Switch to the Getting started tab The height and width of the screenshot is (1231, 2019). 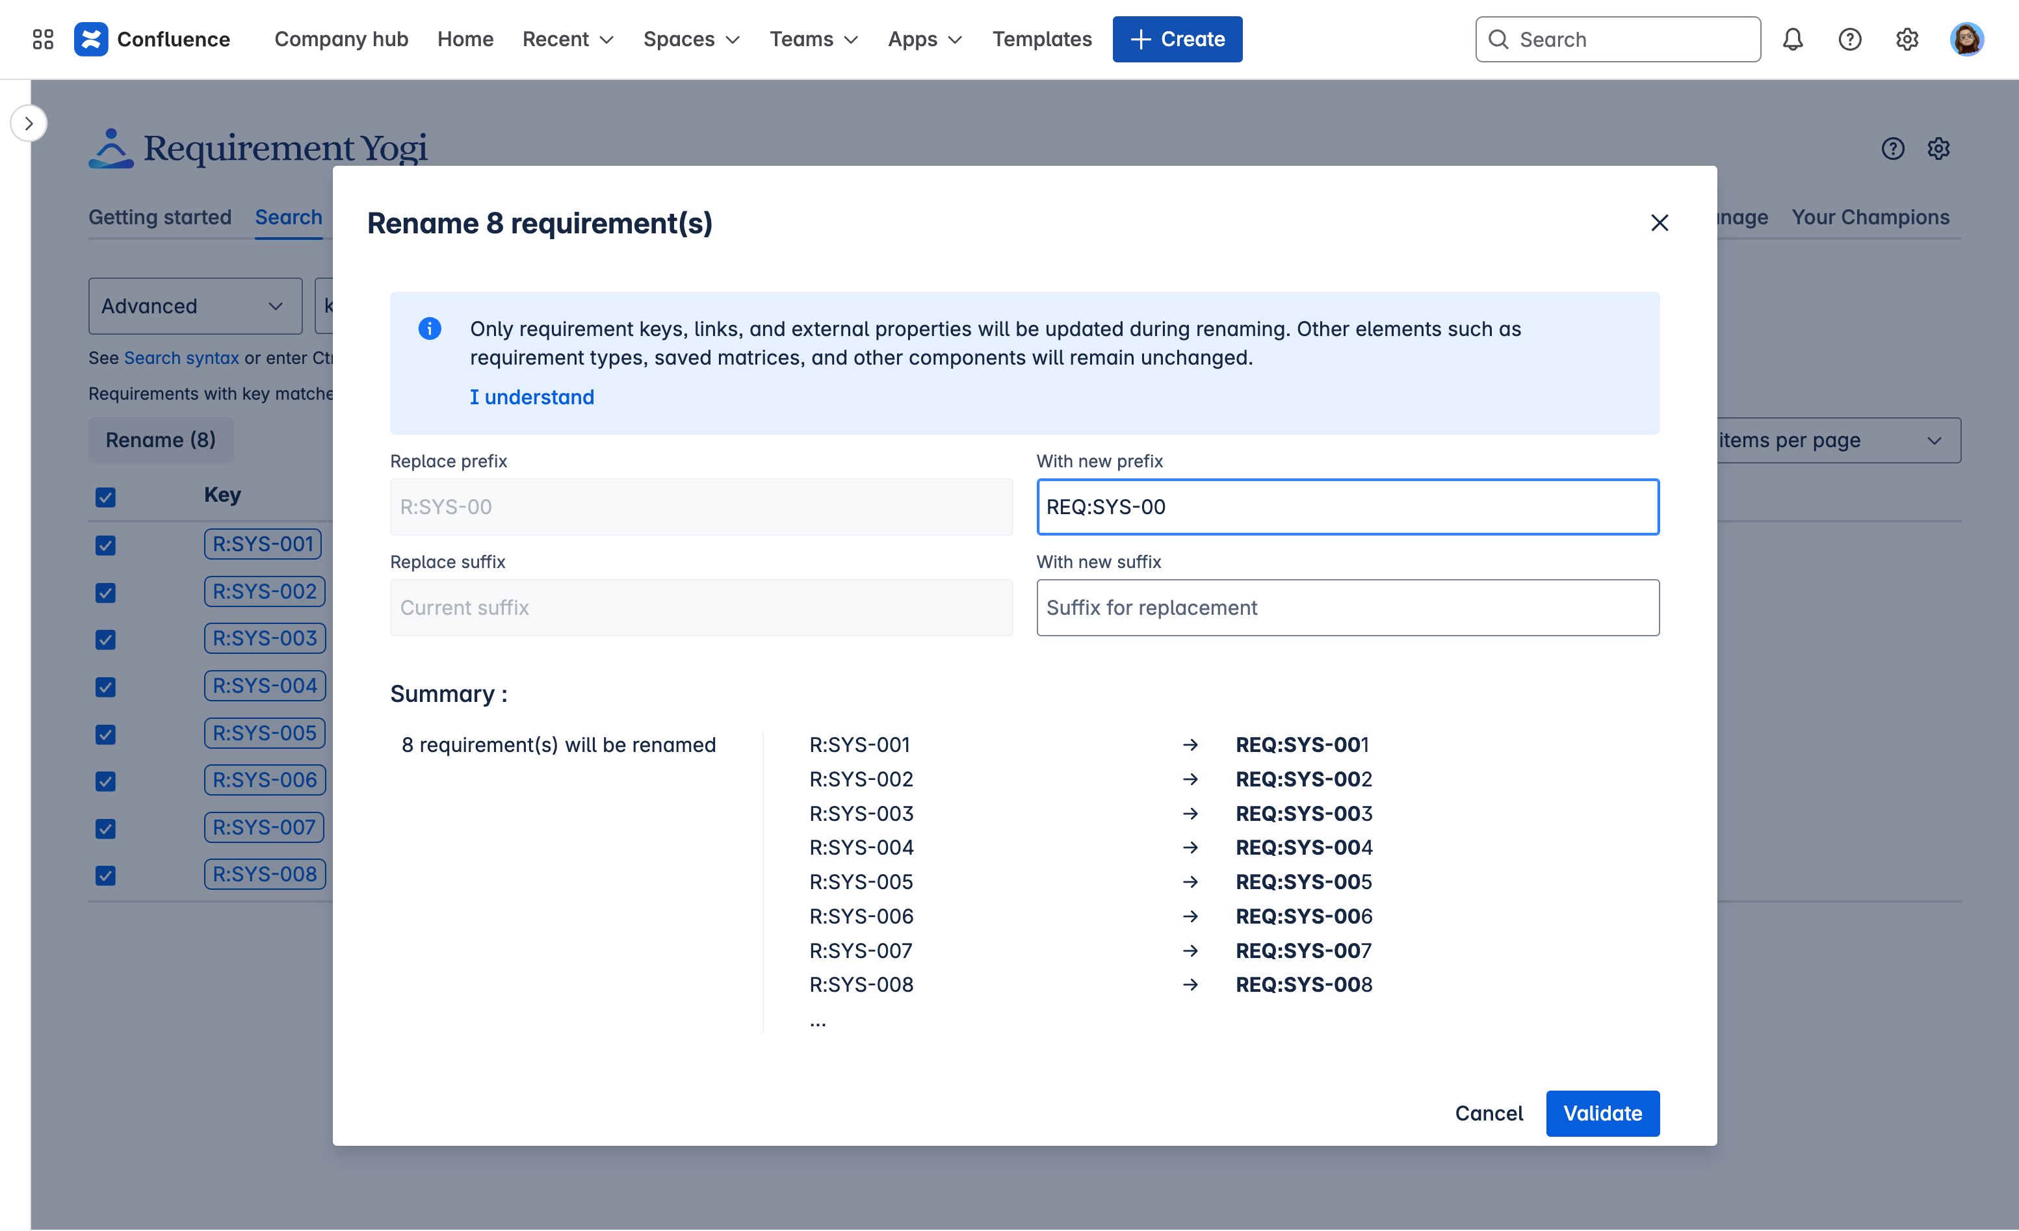(x=160, y=217)
